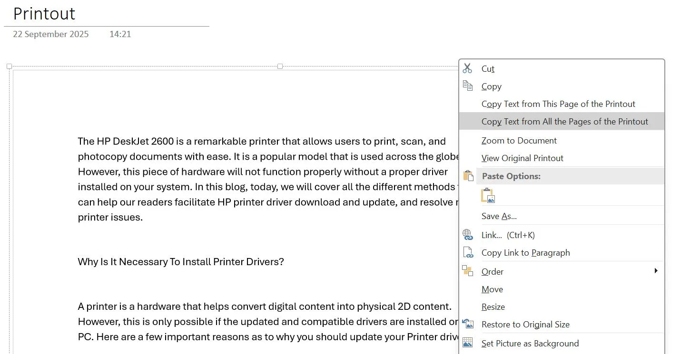700x354 pixels.
Task: Click the top-center resize handle of printout
Action: (280, 67)
